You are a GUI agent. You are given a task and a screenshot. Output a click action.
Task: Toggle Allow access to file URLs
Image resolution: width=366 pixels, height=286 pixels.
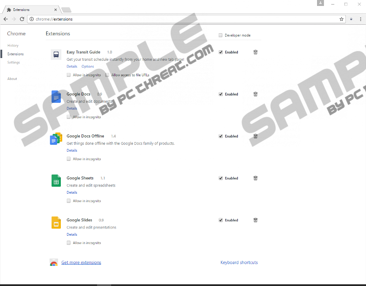tap(107, 75)
